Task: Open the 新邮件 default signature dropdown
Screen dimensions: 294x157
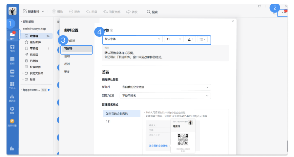Action: pos(165,87)
